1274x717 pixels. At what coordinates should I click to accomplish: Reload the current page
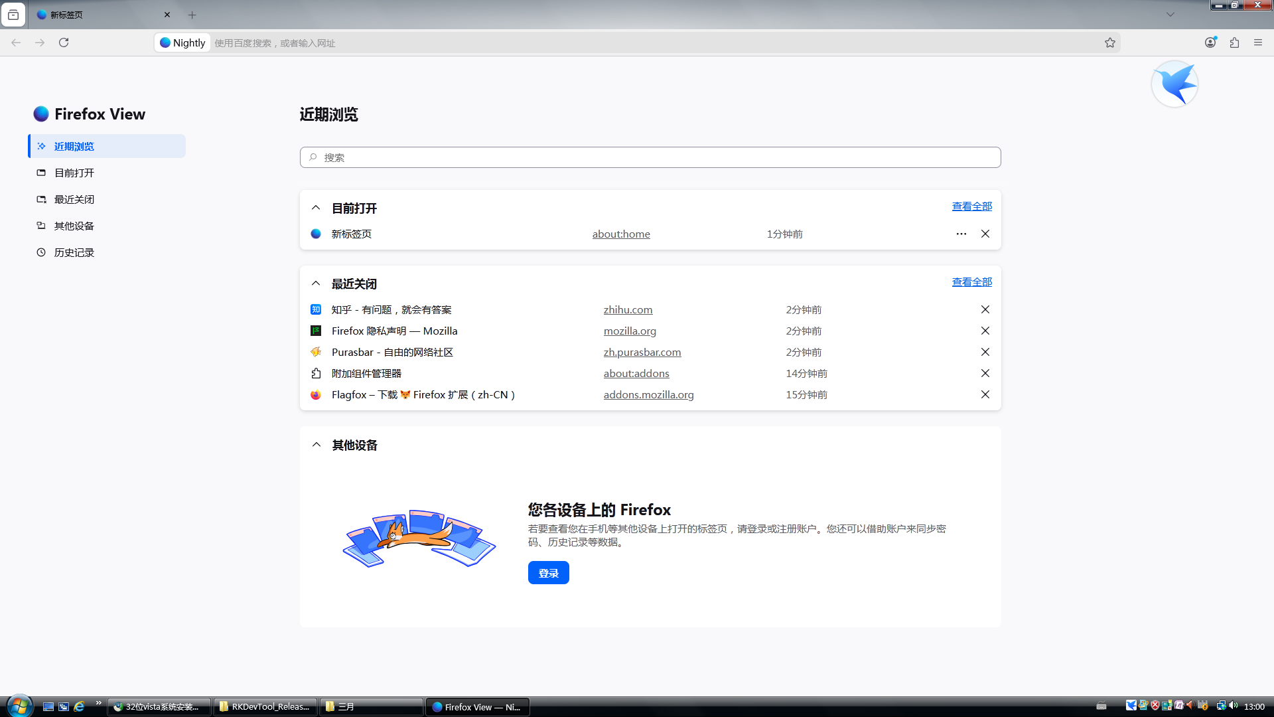[x=64, y=42]
